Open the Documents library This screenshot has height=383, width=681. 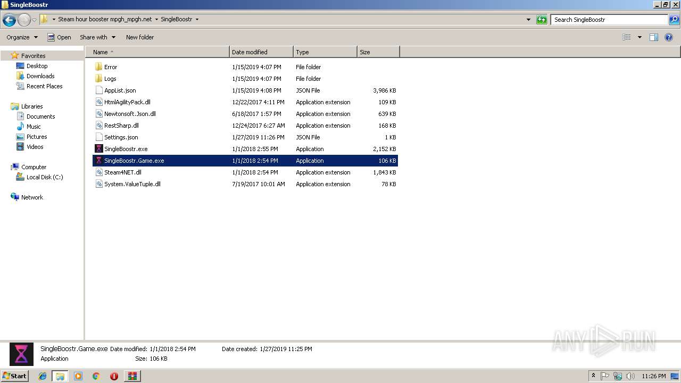(x=40, y=116)
